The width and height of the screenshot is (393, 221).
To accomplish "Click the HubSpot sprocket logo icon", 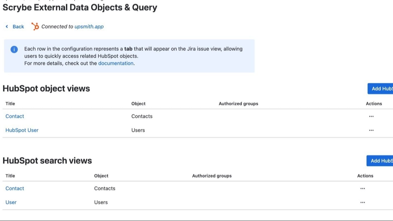I will coord(35,26).
